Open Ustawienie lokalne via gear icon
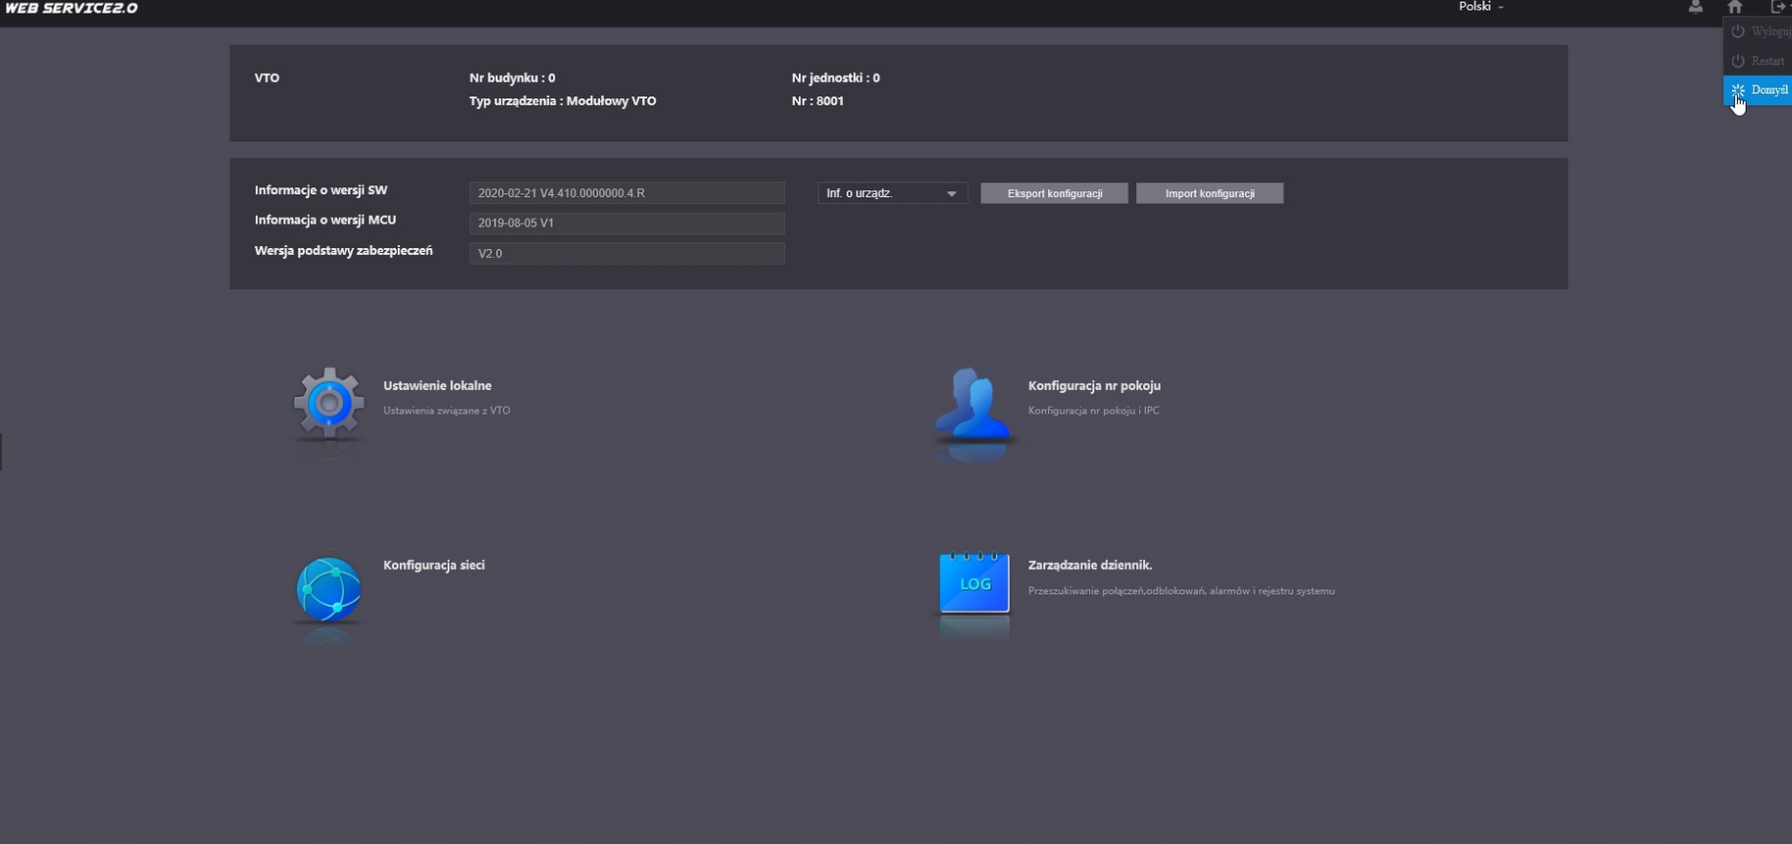 (328, 402)
